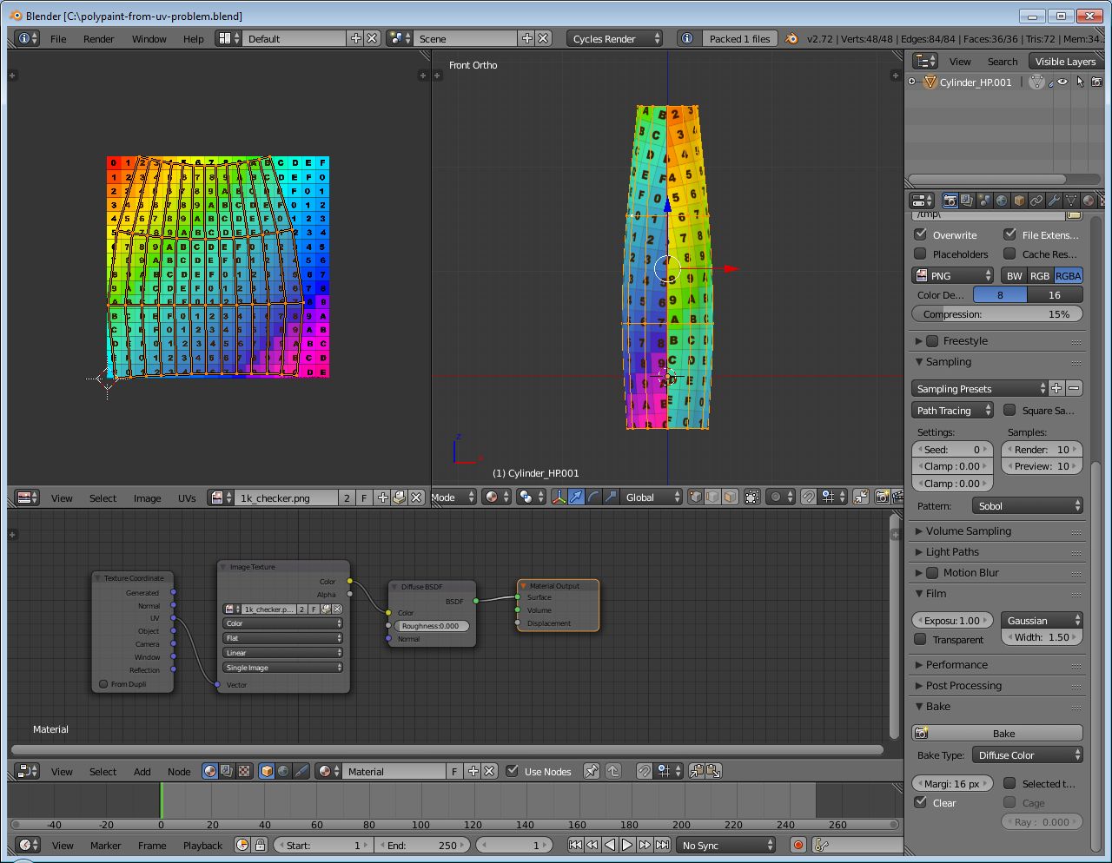Click the Outliner editor type icon

pos(925,61)
